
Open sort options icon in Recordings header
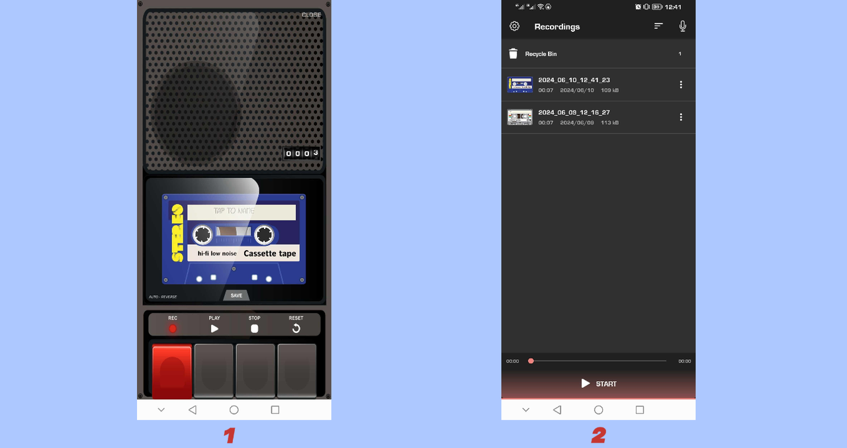tap(658, 26)
